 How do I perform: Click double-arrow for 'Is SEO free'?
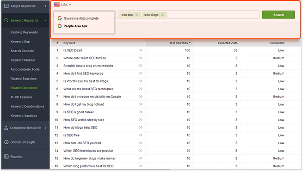click(141, 135)
